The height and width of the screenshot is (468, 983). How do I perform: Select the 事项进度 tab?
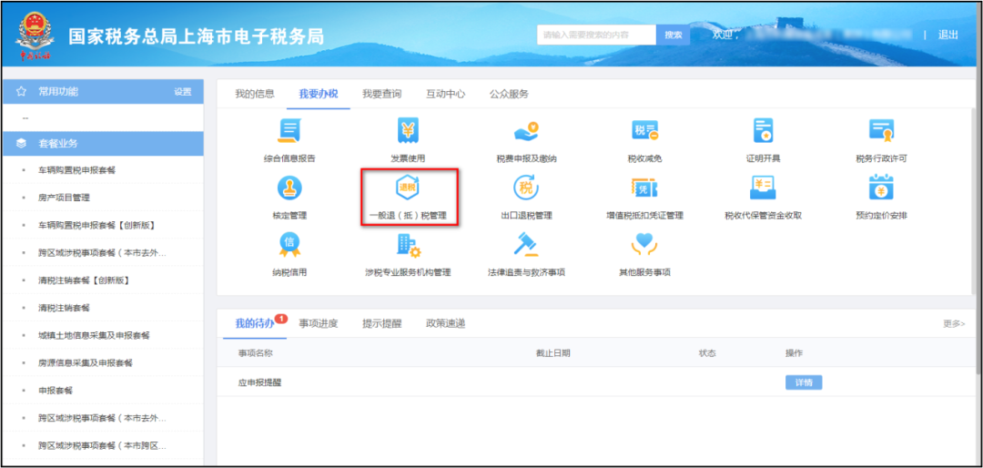[319, 324]
